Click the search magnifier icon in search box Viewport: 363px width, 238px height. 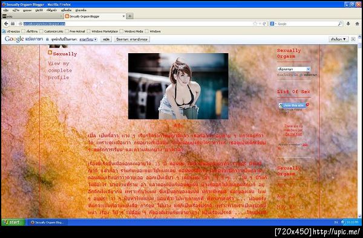point(340,24)
